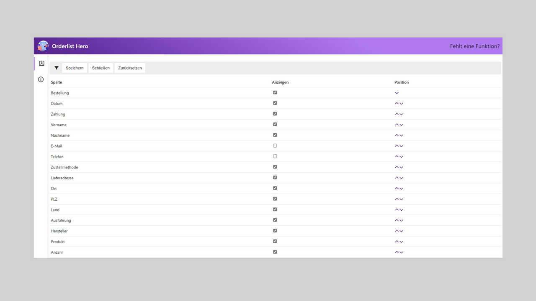Screen dimensions: 536x301
Task: Move Produkt column up
Action: [397, 242]
